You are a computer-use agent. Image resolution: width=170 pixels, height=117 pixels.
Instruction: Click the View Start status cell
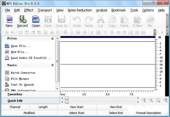click(77, 107)
